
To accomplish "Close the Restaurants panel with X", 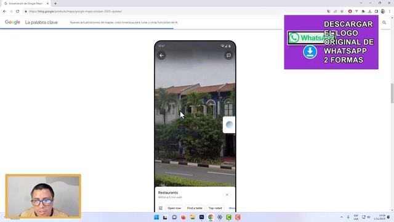I will pyautogui.click(x=227, y=195).
